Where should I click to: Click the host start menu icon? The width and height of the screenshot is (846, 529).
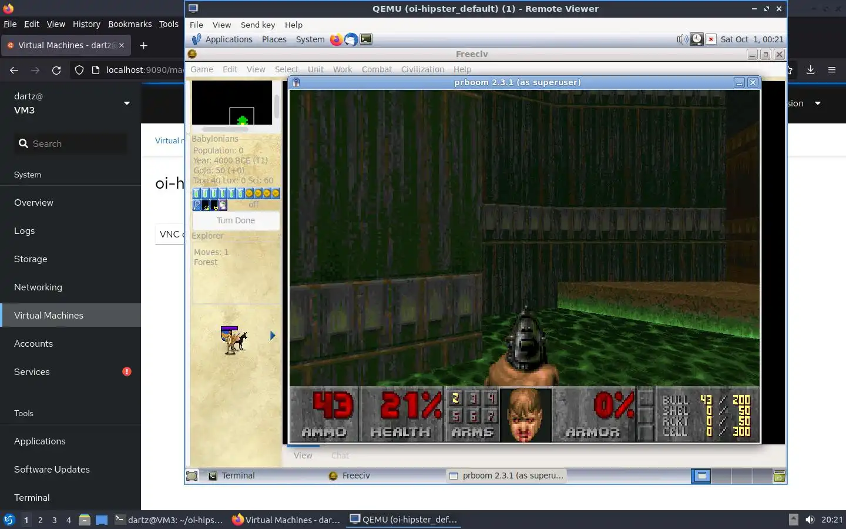[9, 520]
